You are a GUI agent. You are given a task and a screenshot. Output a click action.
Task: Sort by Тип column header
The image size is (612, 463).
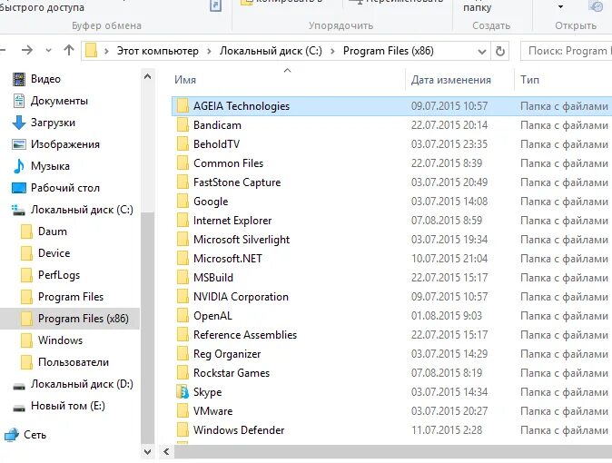(529, 80)
